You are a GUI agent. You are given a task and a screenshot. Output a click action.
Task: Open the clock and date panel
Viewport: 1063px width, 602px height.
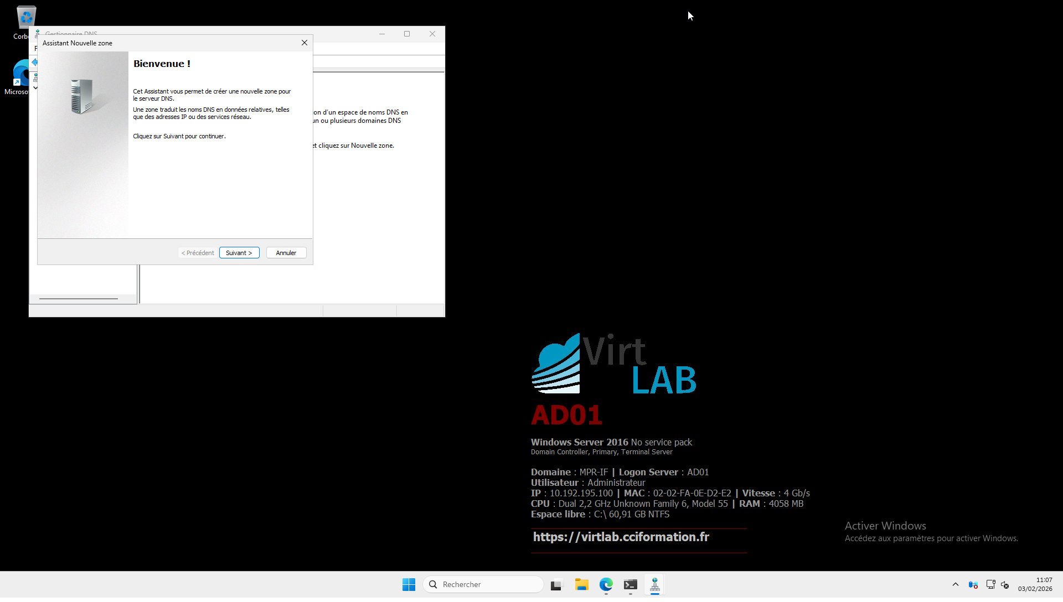pyautogui.click(x=1035, y=584)
